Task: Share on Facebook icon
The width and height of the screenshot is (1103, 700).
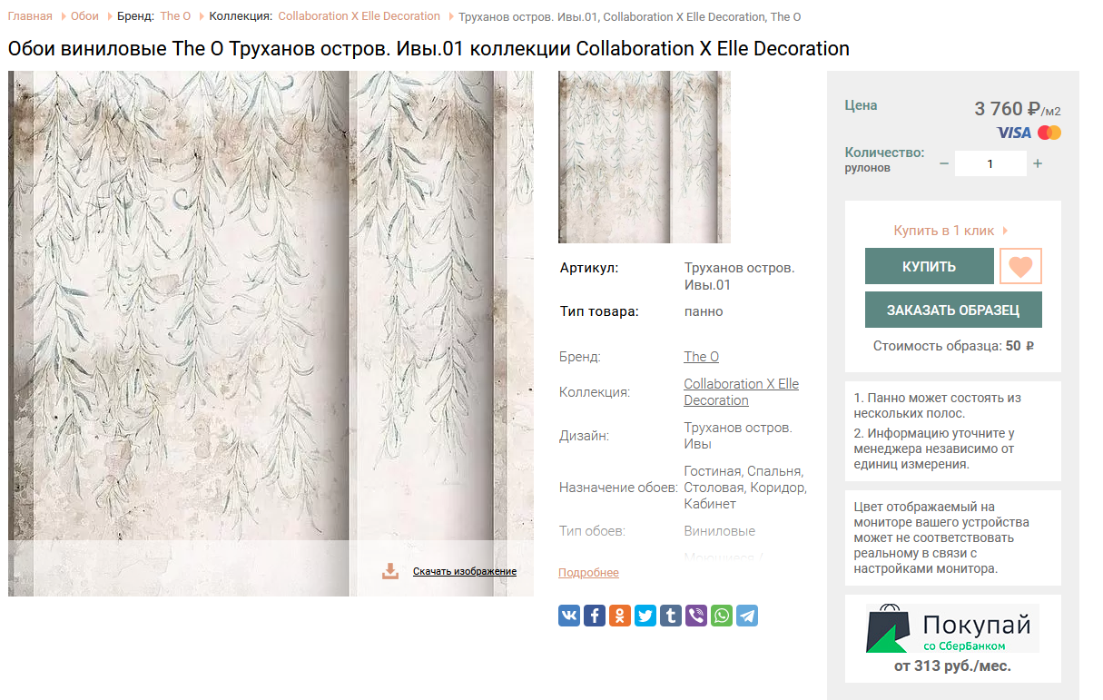Action: pos(595,616)
